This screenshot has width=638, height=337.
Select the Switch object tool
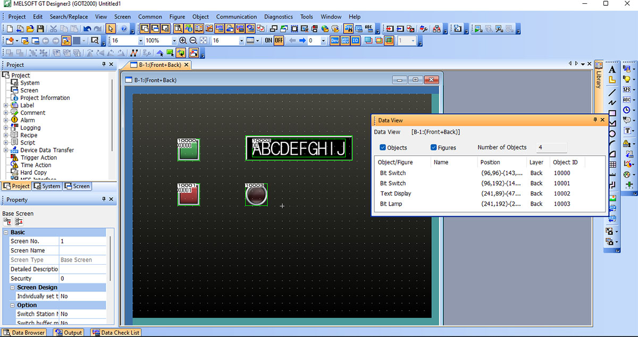coord(626,69)
